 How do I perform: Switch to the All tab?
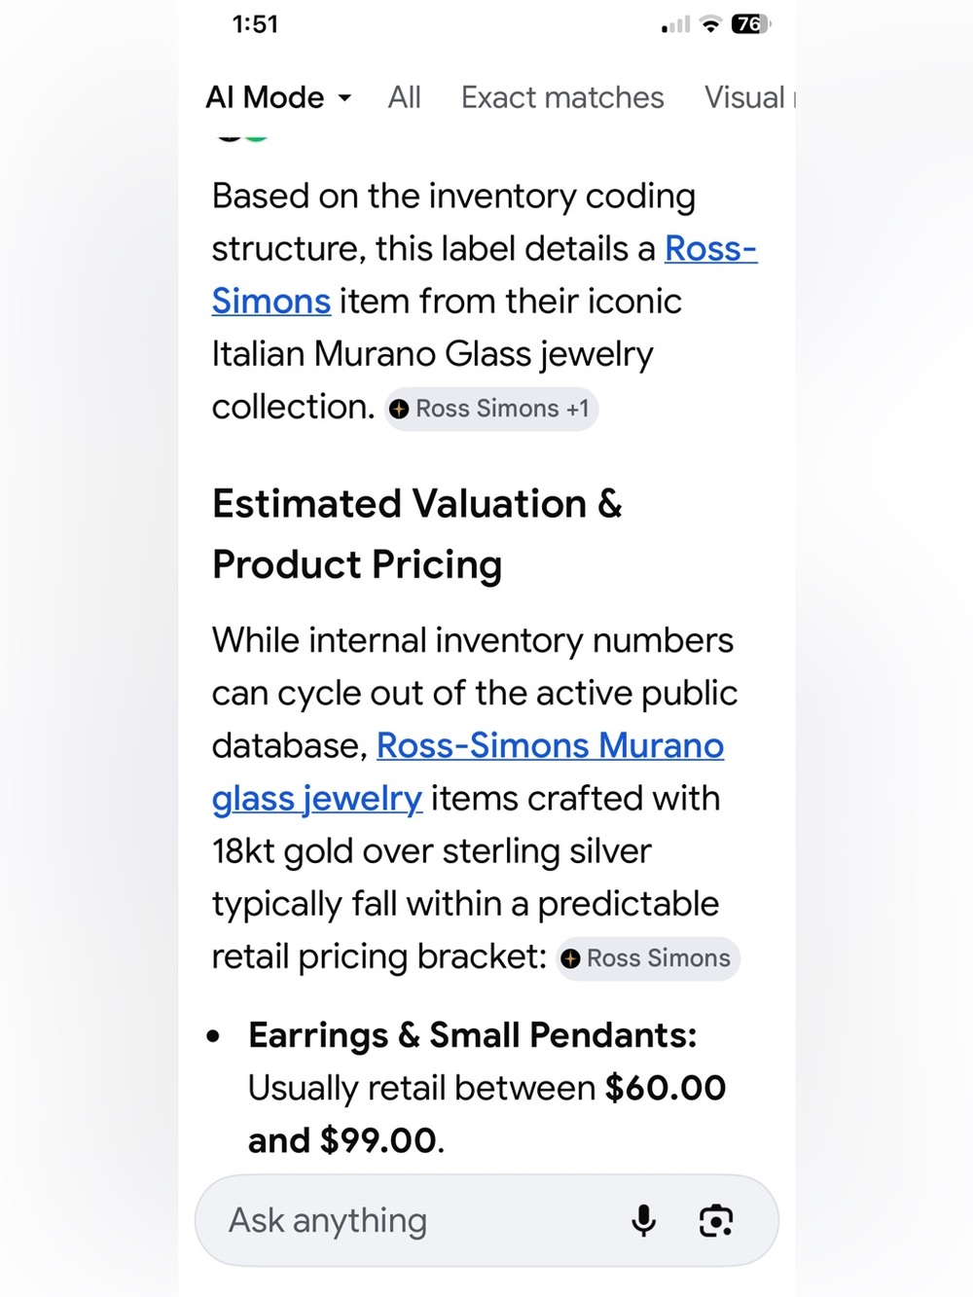point(404,97)
